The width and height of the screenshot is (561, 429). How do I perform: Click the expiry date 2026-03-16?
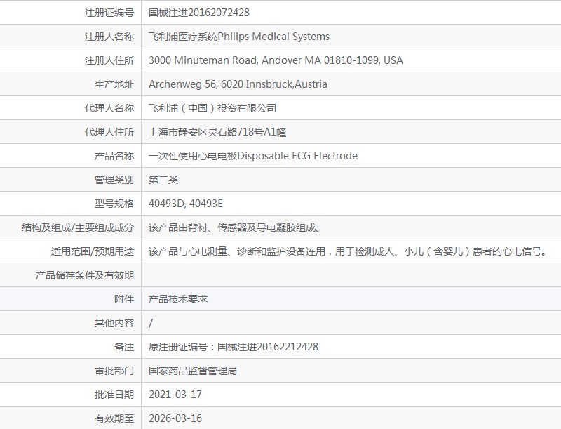click(x=175, y=418)
